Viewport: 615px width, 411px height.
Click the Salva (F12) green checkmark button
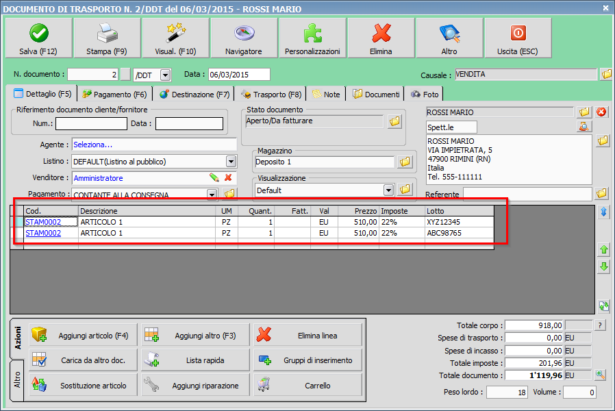point(38,39)
